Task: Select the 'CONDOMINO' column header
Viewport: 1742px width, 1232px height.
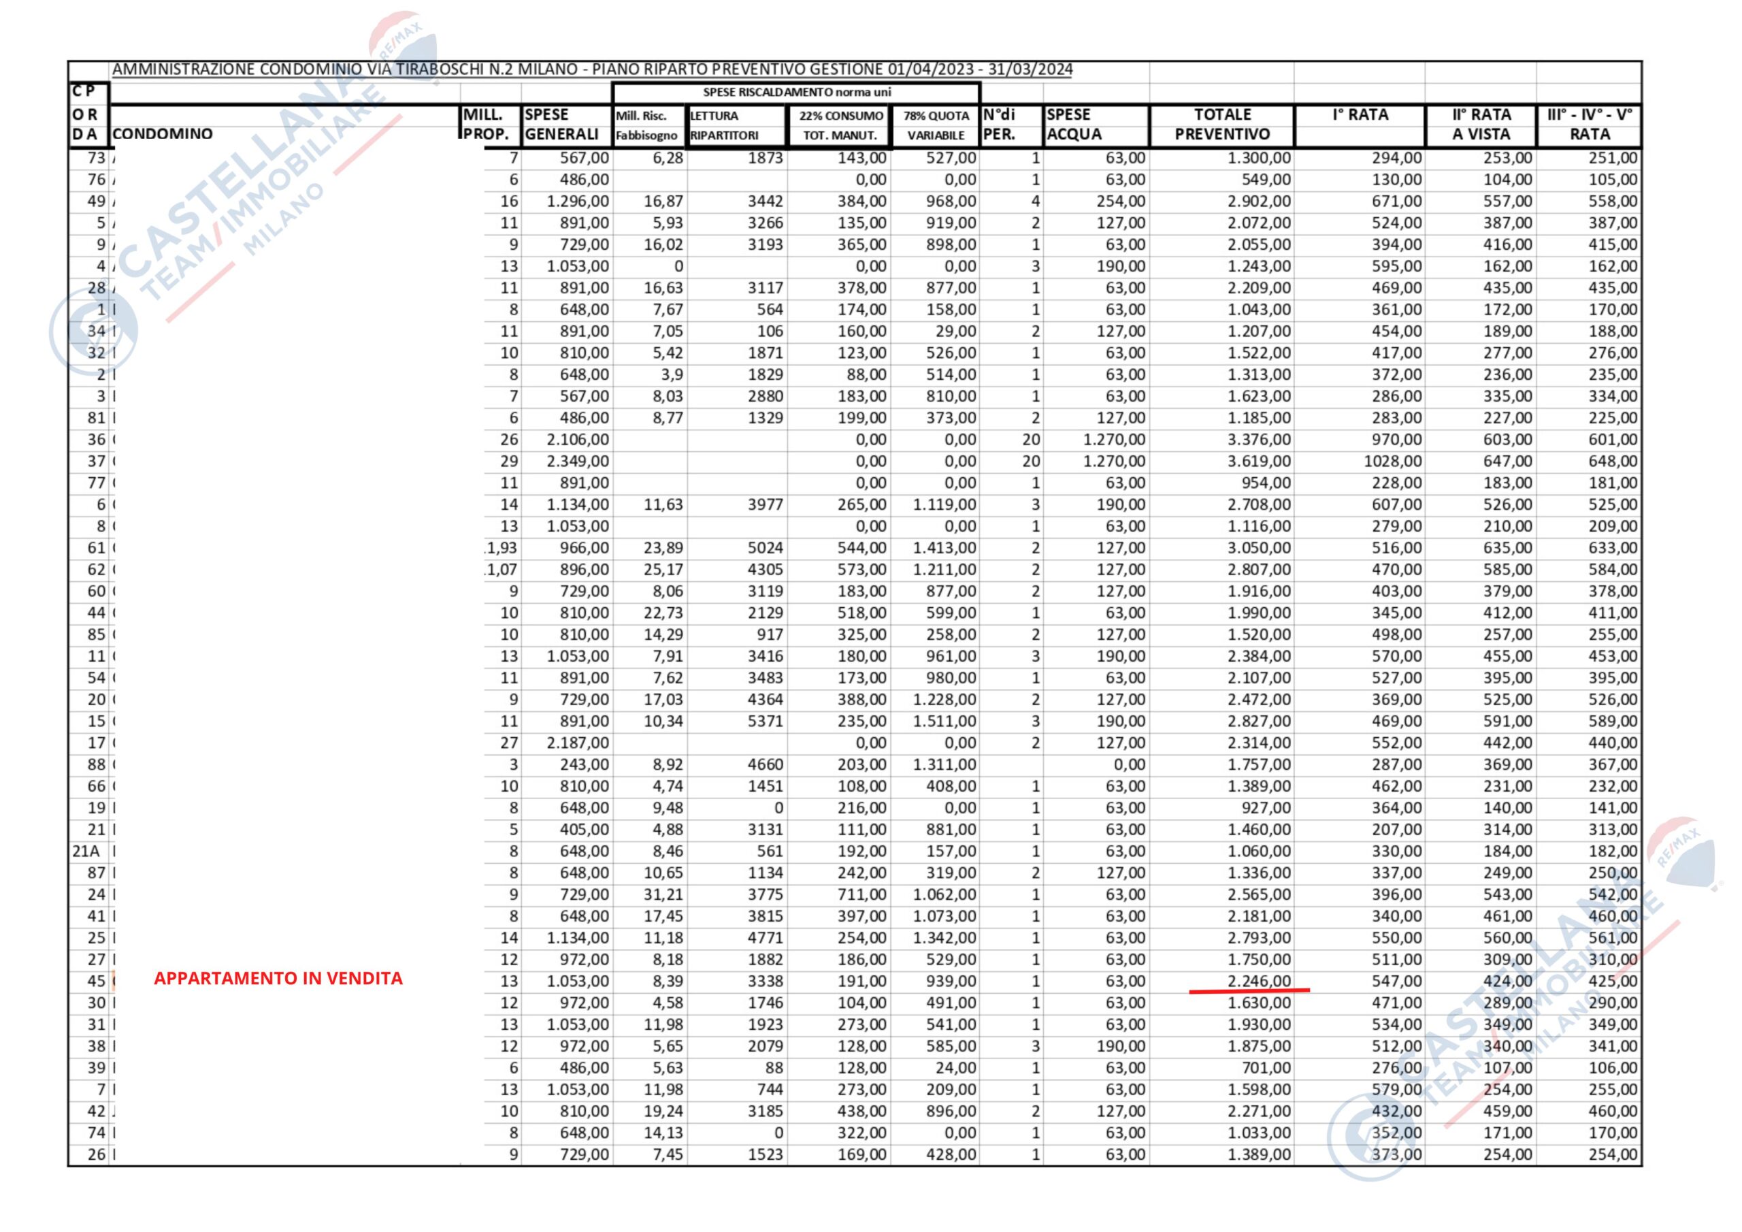Action: point(163,134)
